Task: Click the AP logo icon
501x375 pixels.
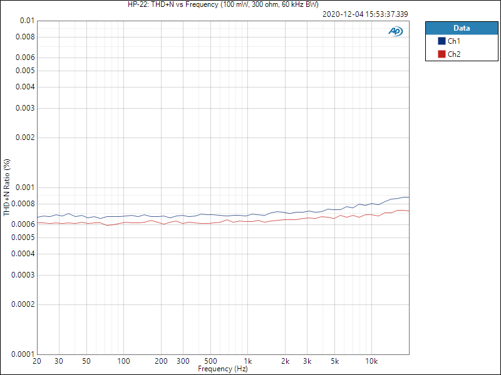Action: pos(396,31)
